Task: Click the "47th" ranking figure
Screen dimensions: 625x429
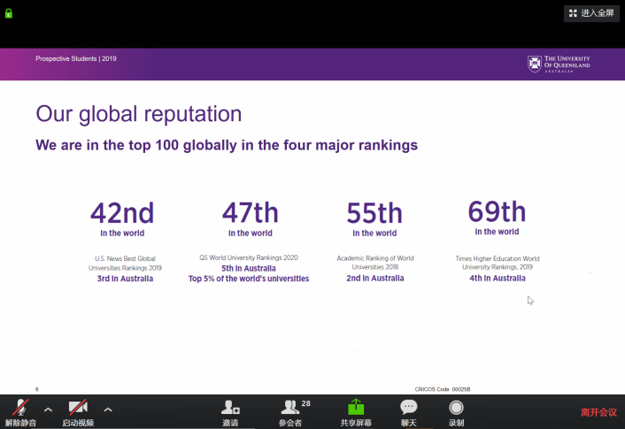Action: pos(251,212)
